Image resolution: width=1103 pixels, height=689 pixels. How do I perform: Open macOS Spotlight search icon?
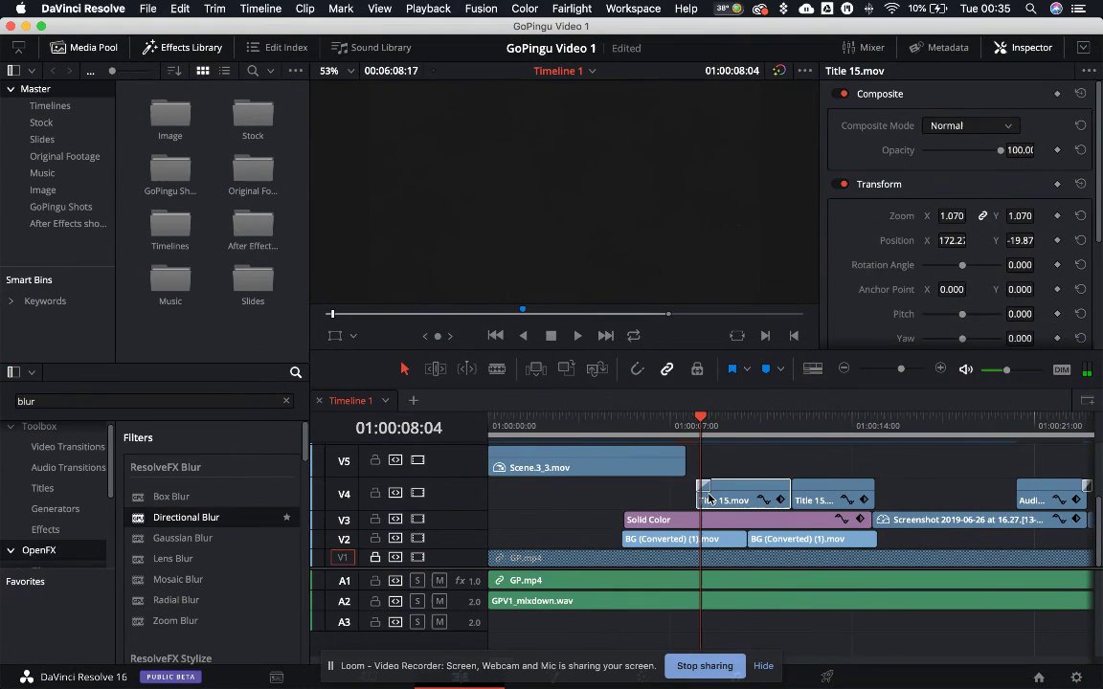[1030, 9]
